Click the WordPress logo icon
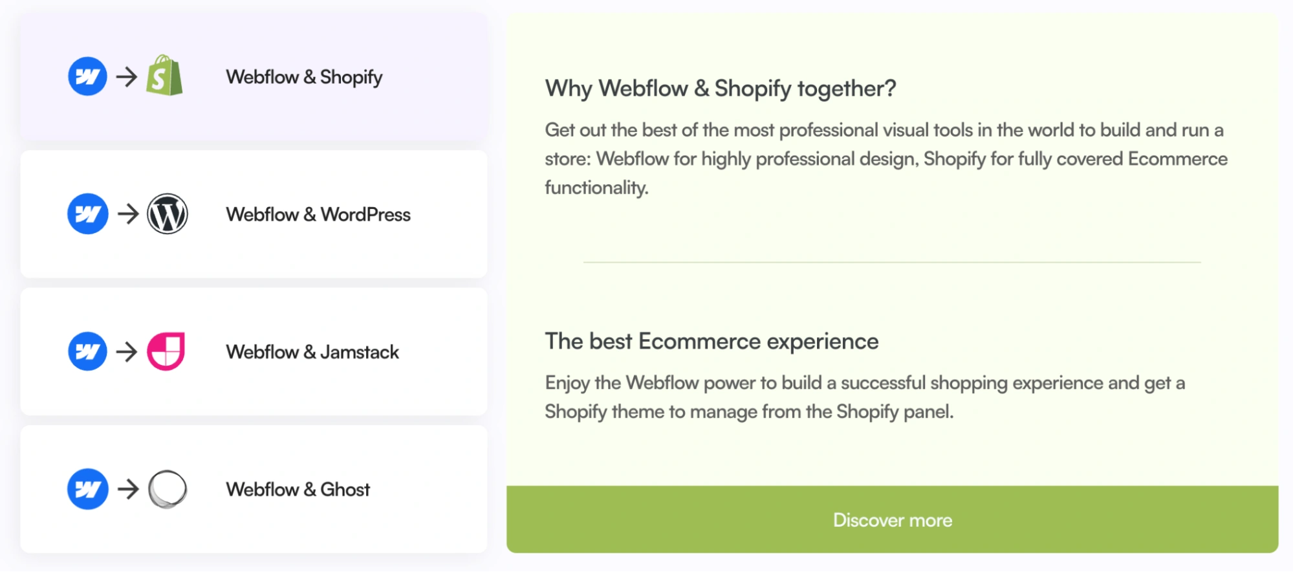This screenshot has height=572, width=1293. pyautogui.click(x=168, y=214)
